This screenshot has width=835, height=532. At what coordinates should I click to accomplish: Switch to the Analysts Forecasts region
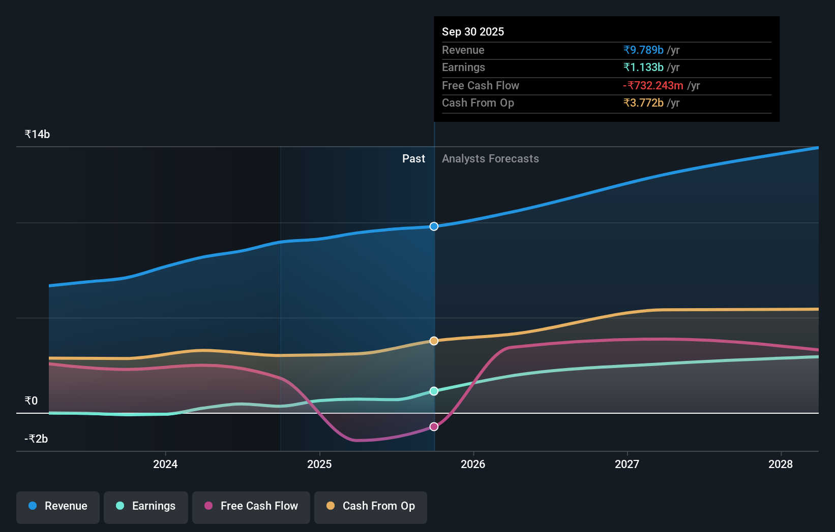click(490, 158)
